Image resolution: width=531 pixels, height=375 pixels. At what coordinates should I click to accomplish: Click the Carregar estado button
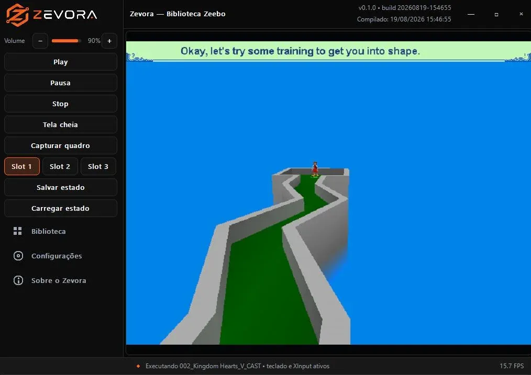pyautogui.click(x=61, y=208)
